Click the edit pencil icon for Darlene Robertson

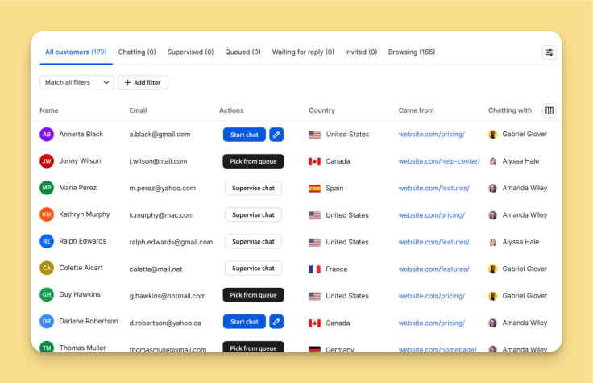point(276,322)
